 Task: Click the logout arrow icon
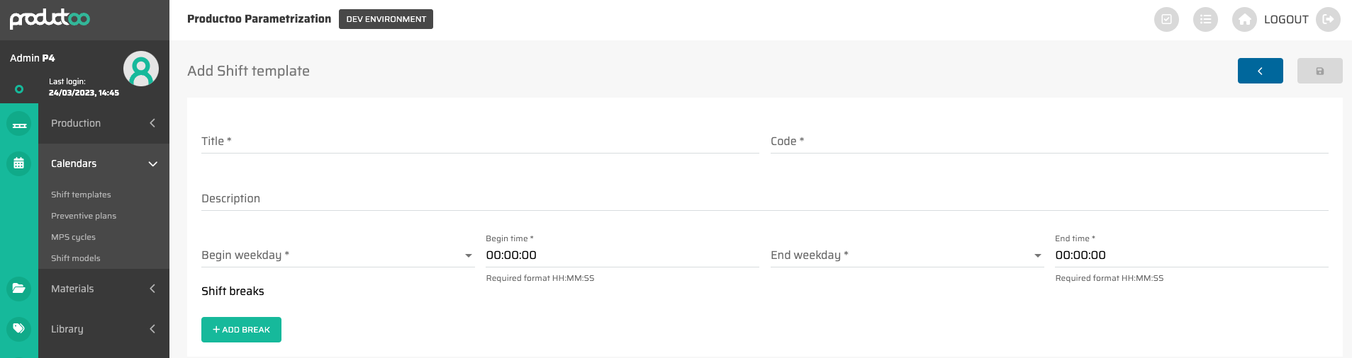tap(1328, 20)
